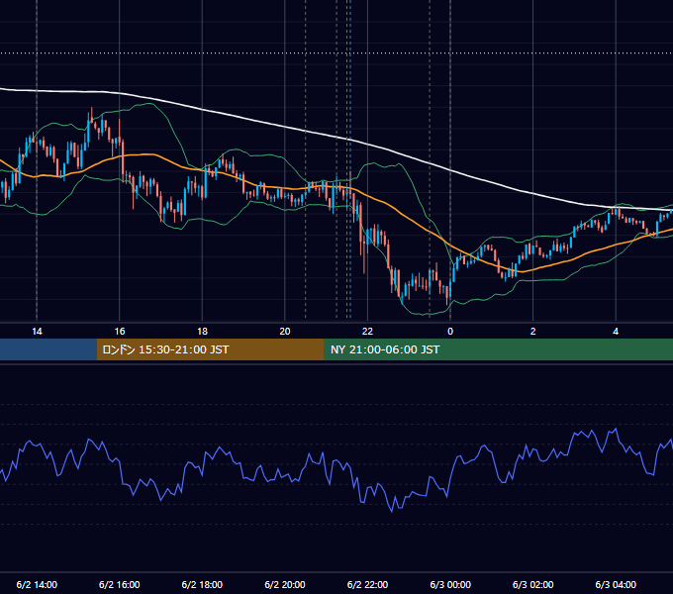673x594 pixels.
Task: Click the NY 21:00-06:00 JST session bar
Action: [498, 349]
